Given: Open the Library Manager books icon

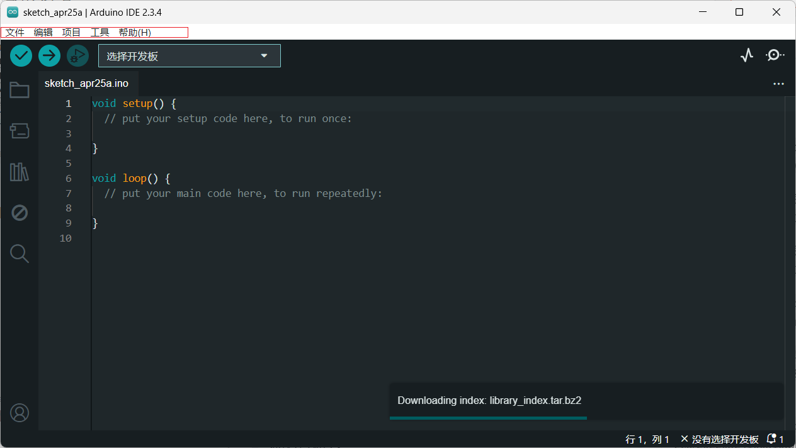Looking at the screenshot, I should pyautogui.click(x=20, y=172).
